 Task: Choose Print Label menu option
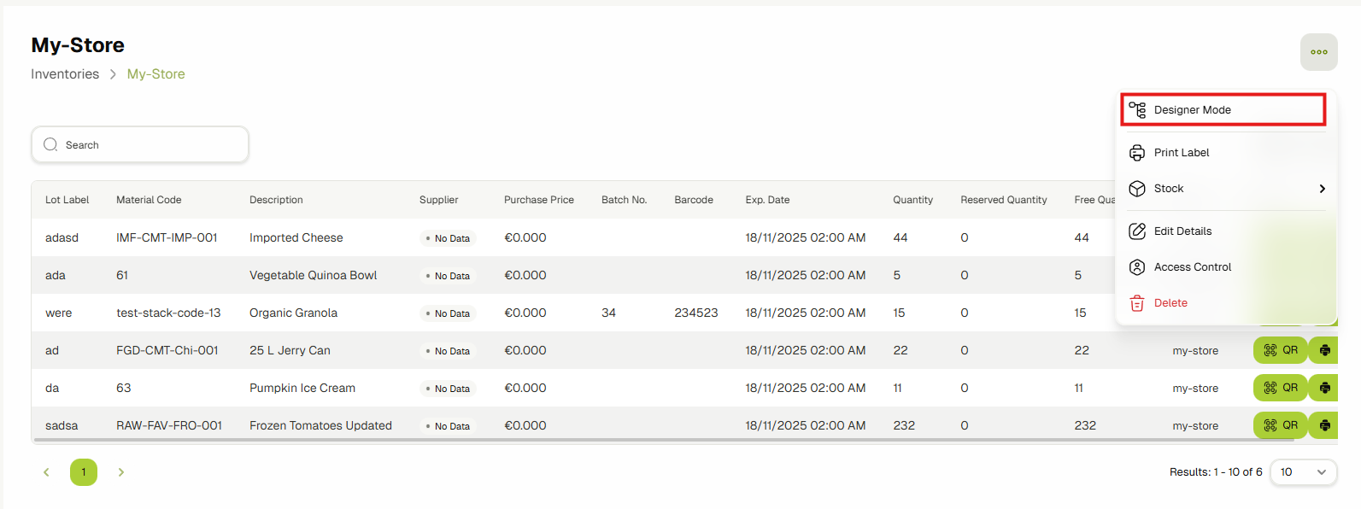1182,153
